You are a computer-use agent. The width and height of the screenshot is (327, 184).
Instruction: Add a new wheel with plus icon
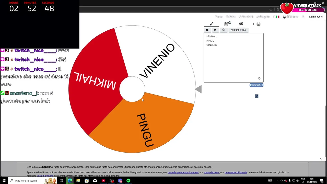[256, 24]
